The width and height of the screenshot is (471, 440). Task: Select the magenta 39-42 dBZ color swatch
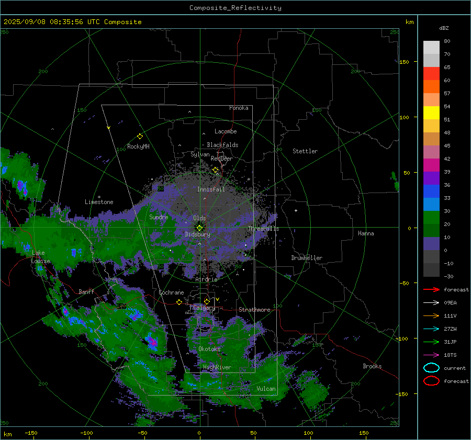coord(431,165)
